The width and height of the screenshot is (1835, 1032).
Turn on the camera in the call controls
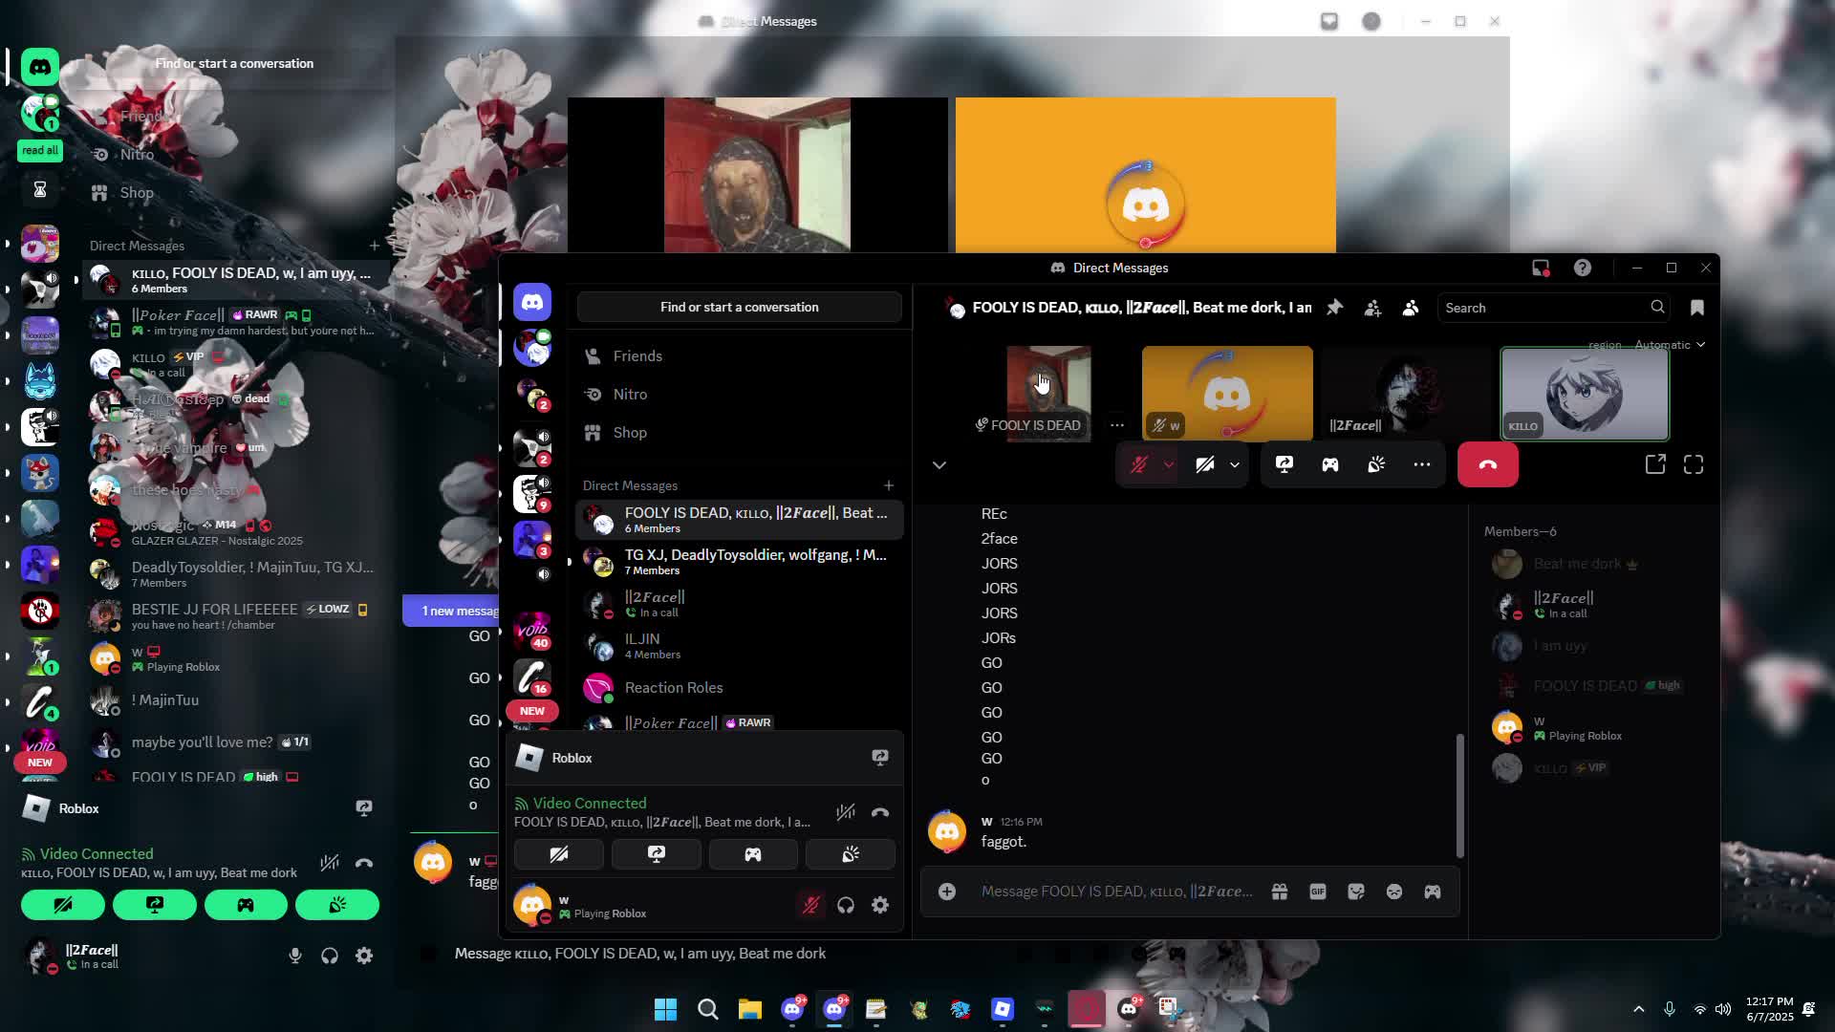1204,464
